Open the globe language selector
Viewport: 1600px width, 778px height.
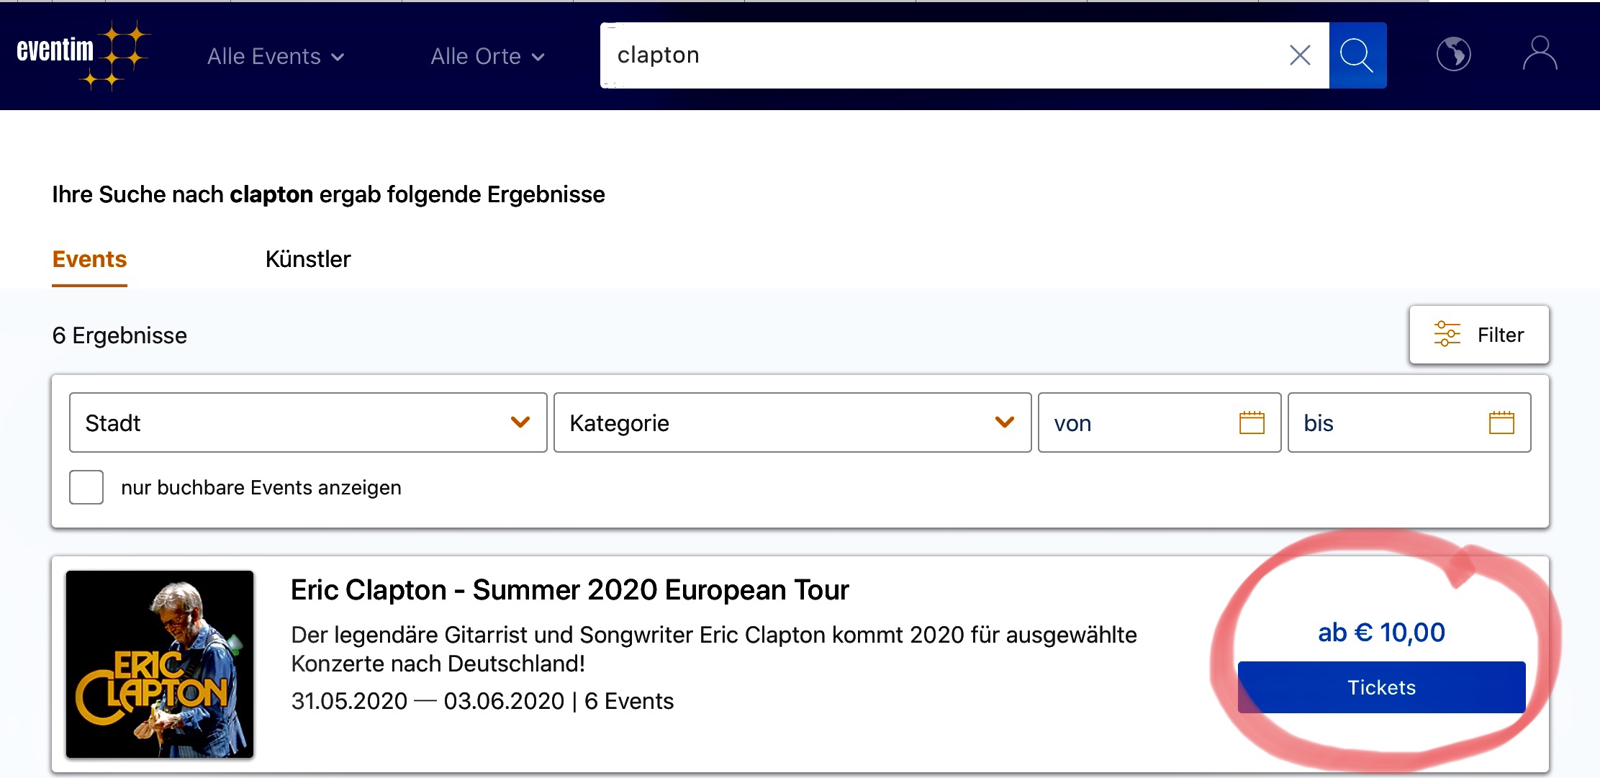[x=1453, y=54]
